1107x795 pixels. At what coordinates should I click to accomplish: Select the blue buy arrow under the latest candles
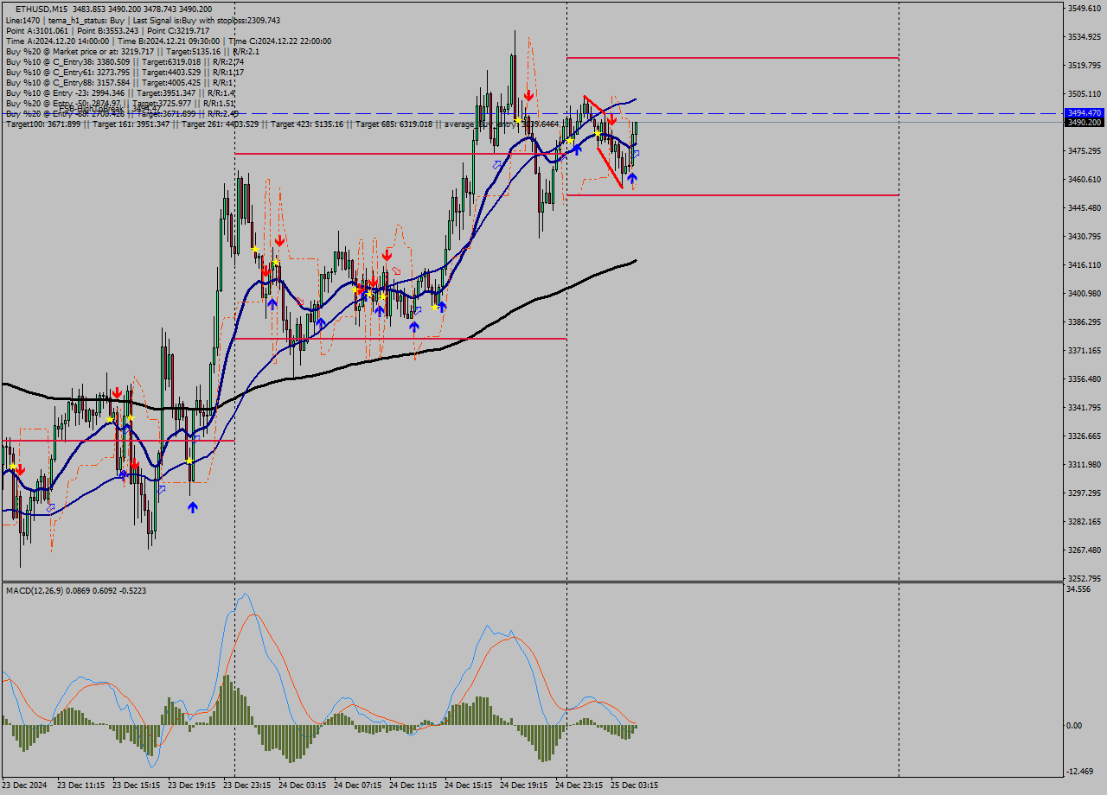click(631, 178)
